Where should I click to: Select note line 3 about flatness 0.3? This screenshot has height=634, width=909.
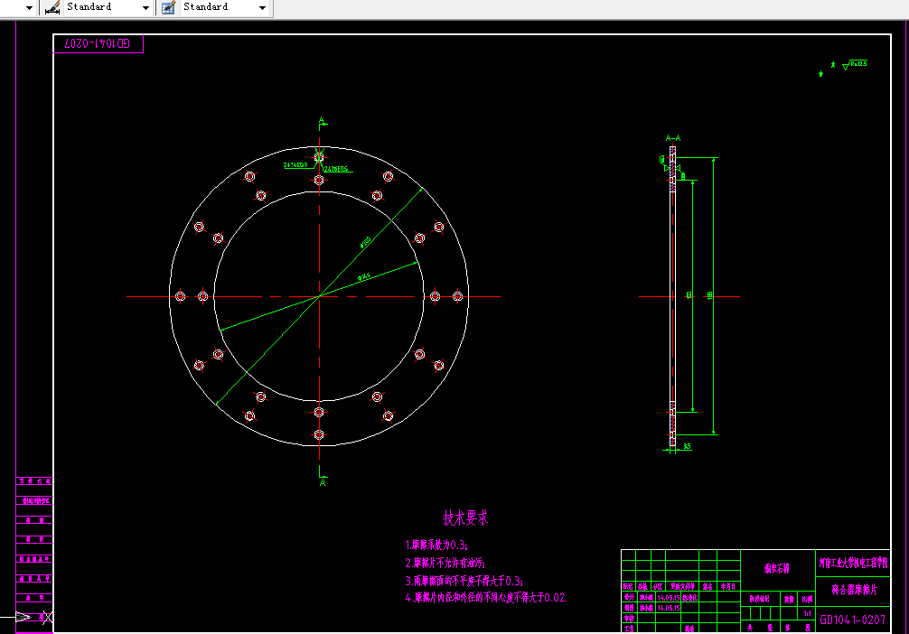[x=464, y=581]
